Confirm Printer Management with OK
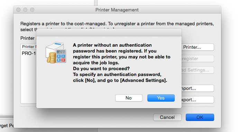The height and width of the screenshot is (132, 238). click(200, 117)
